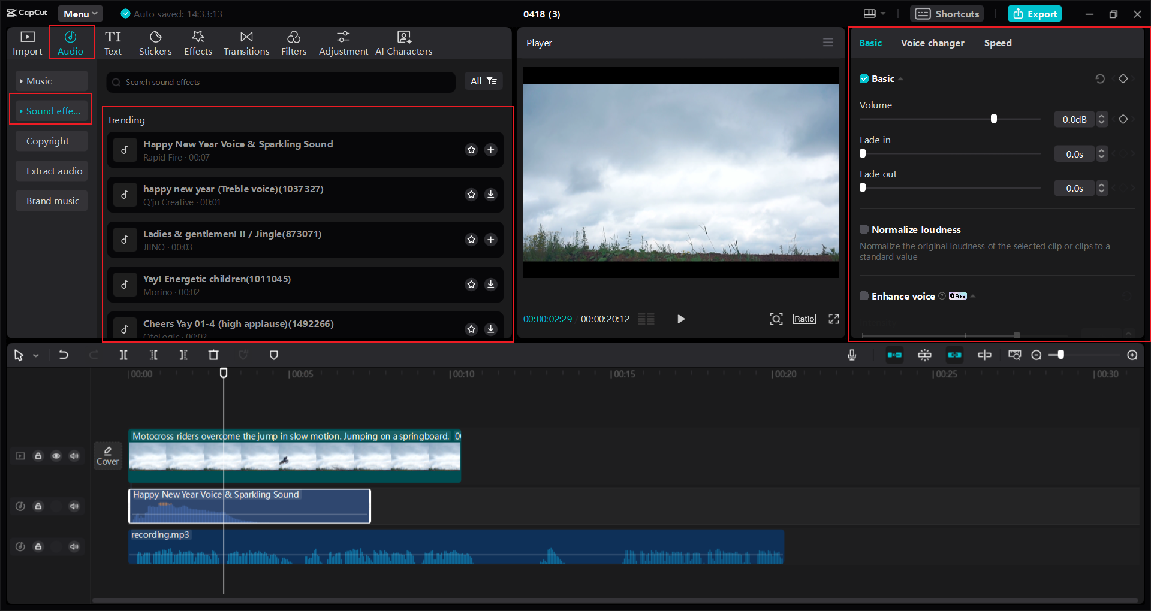Collapse the Basic settings section

[x=900, y=78]
